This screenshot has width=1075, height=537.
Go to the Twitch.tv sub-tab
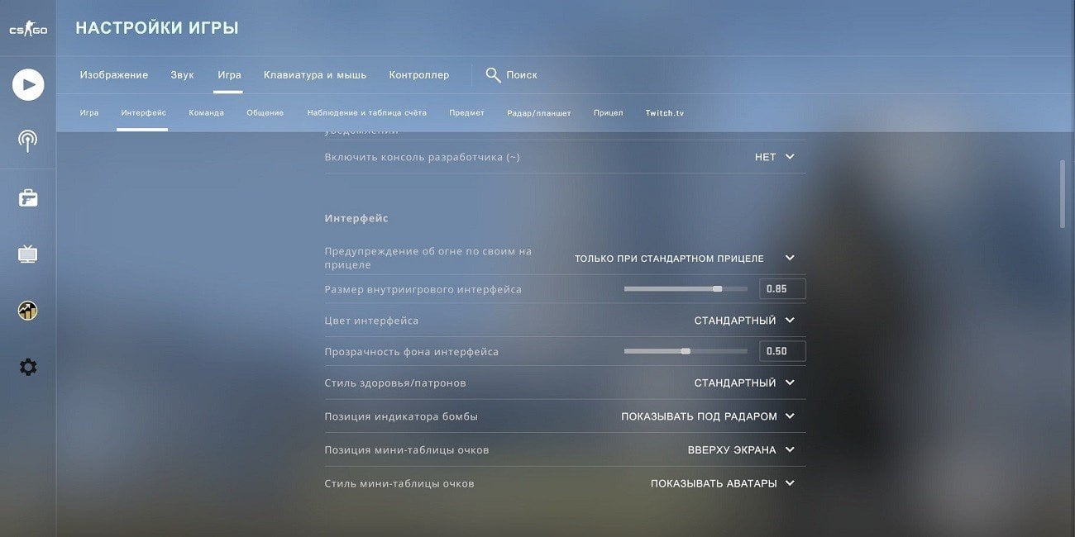[x=664, y=113]
